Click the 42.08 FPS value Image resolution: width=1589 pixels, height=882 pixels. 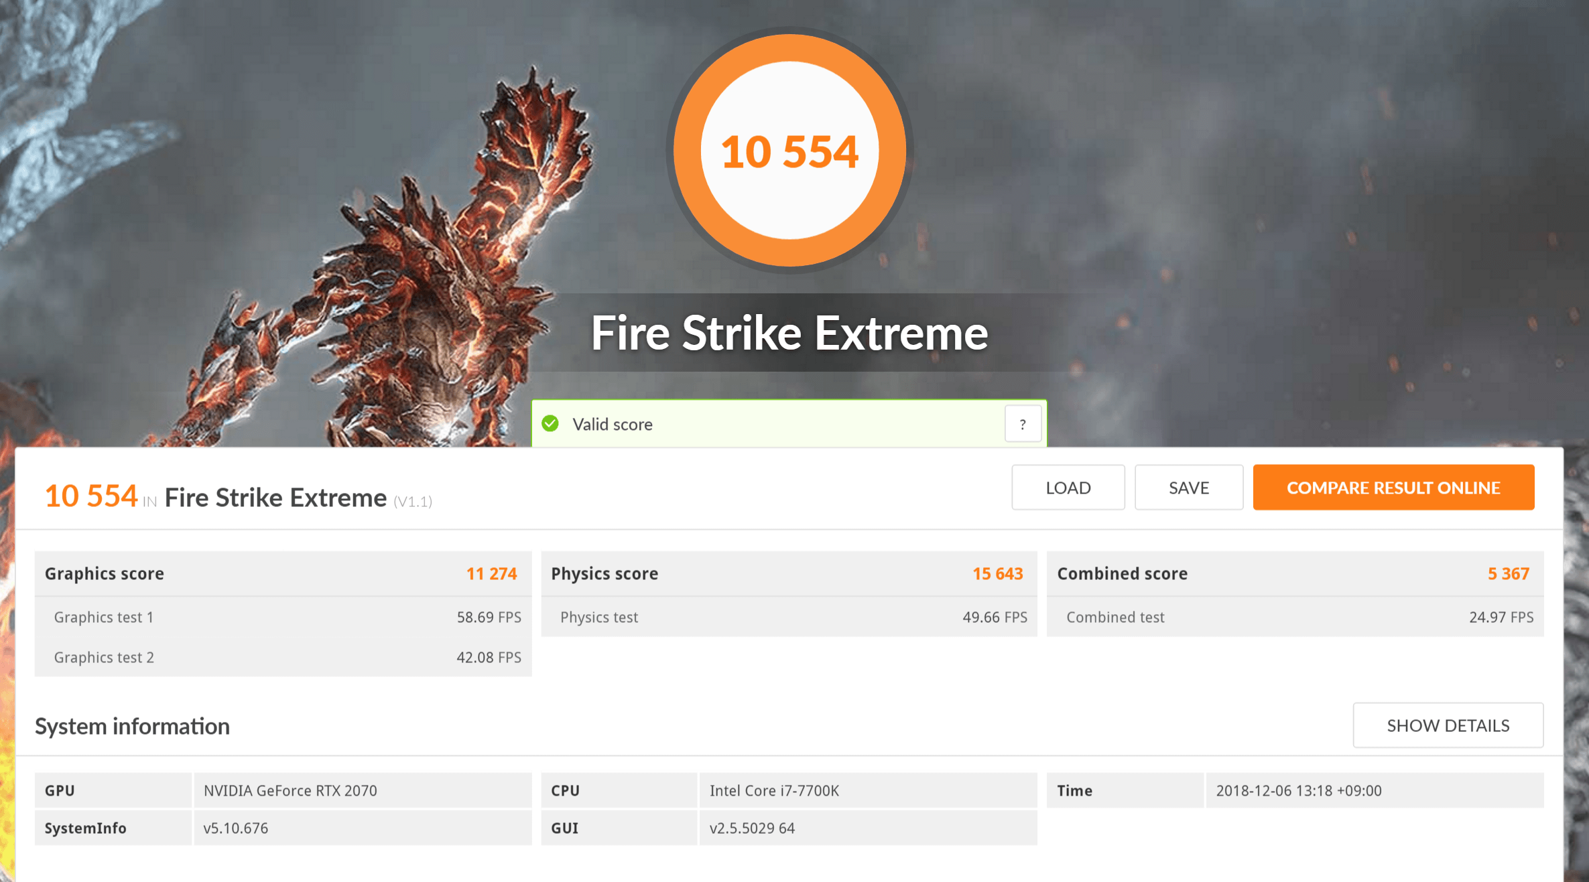pos(489,657)
